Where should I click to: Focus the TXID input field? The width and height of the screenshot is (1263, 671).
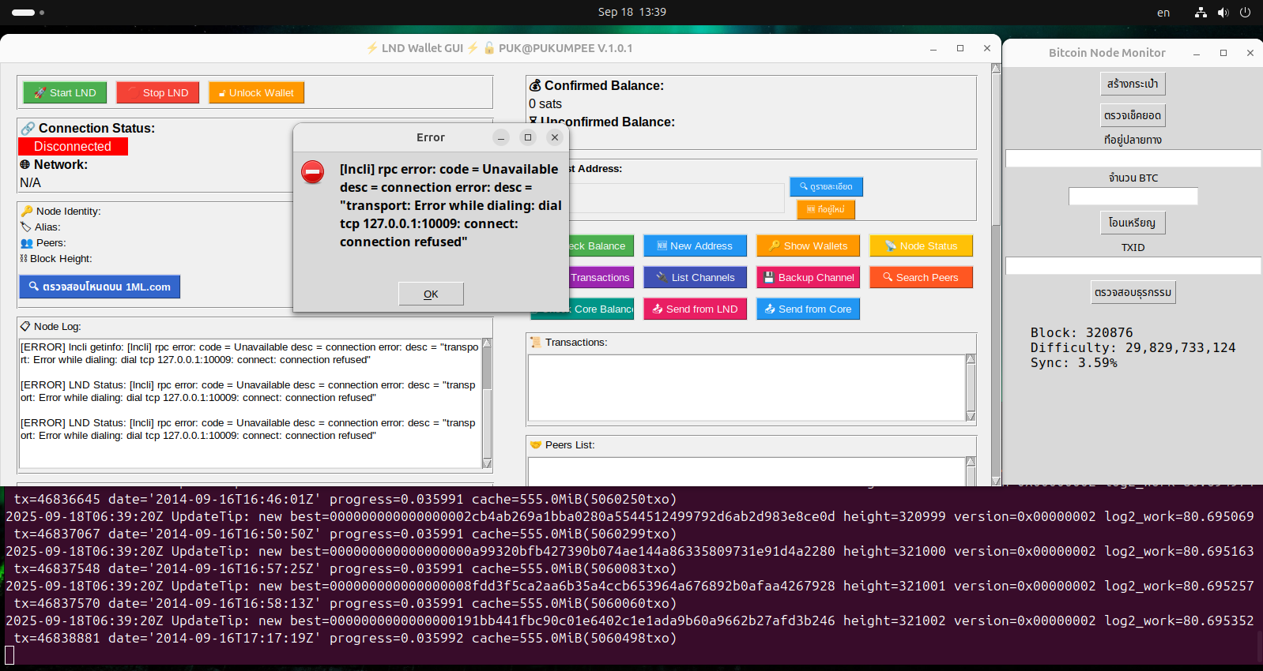coord(1132,266)
